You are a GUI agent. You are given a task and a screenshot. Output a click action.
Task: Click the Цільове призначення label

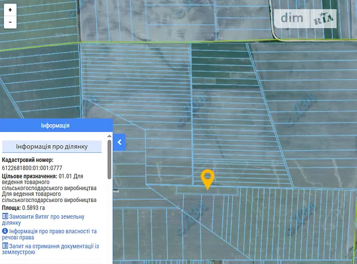point(29,176)
